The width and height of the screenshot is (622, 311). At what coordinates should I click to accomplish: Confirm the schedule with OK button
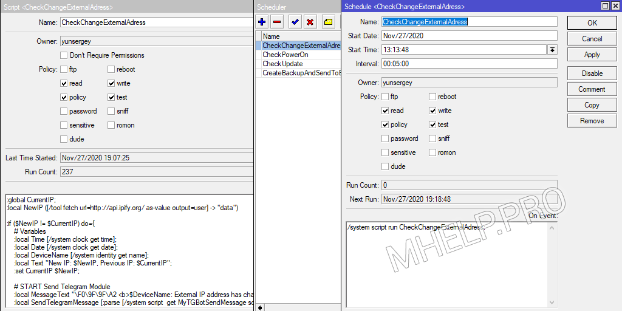point(592,23)
